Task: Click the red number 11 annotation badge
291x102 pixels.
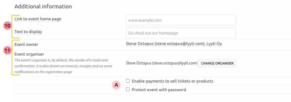Action: 8,50
